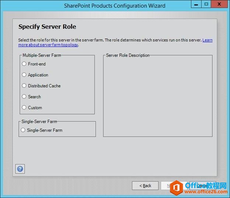The width and height of the screenshot is (230, 198).
Task: Go to previous step with Back button
Action: pyautogui.click(x=145, y=186)
